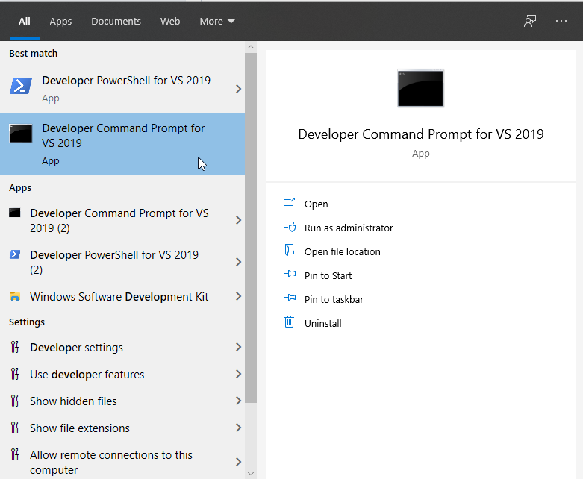The height and width of the screenshot is (479, 583).
Task: Click the Open action icon
Action: [x=290, y=202]
